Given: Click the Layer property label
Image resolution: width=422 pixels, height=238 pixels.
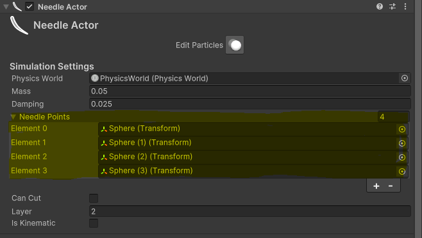Looking at the screenshot, I should click(22, 211).
